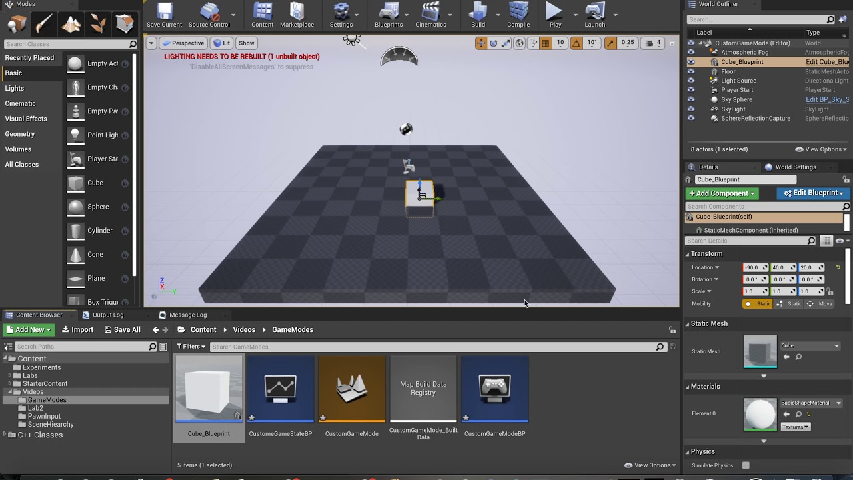Toggle visibility of Cube_Blueprint in World Outliner
853x480 pixels.
click(x=691, y=62)
